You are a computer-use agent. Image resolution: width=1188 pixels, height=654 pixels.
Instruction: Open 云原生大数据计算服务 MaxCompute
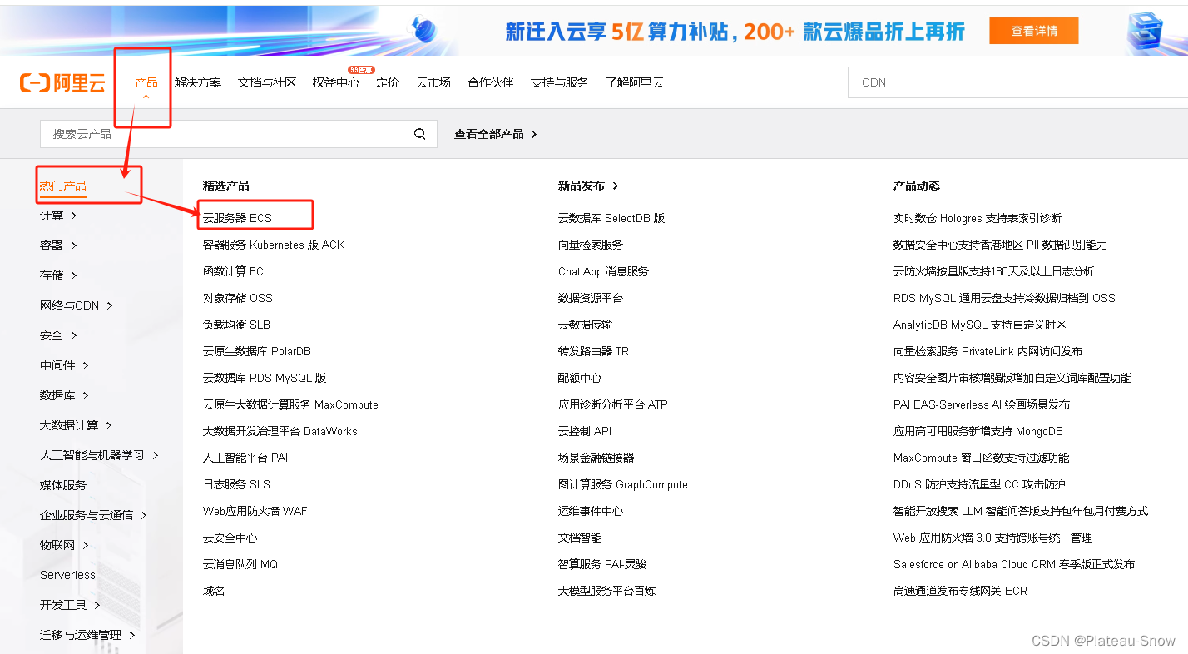290,404
